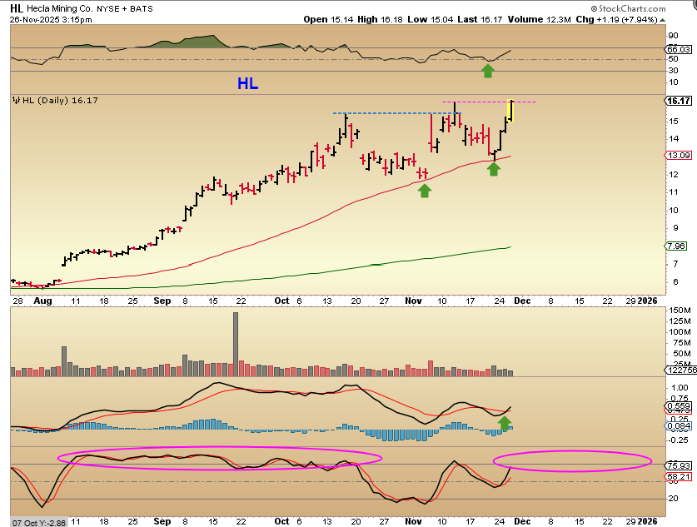697x527 pixels.
Task: Click the NYSE + BATS exchange label
Action: point(125,9)
